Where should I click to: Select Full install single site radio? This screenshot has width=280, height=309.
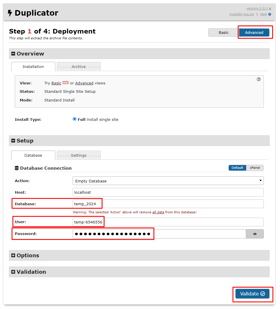[x=74, y=119]
